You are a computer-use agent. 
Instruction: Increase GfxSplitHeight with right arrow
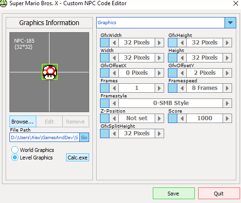pyautogui.click(x=159, y=133)
